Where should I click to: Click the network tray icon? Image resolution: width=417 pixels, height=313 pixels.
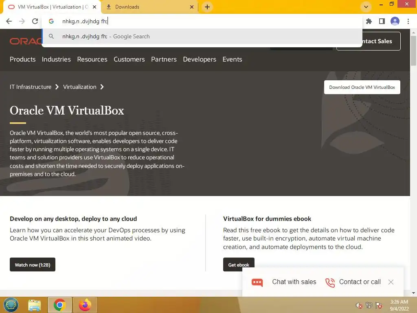(369, 305)
